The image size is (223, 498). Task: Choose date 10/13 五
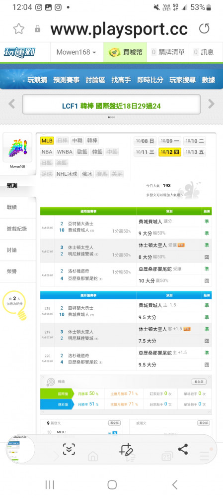coord(195,152)
